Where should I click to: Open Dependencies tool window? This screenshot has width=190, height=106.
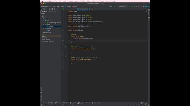coord(96,103)
